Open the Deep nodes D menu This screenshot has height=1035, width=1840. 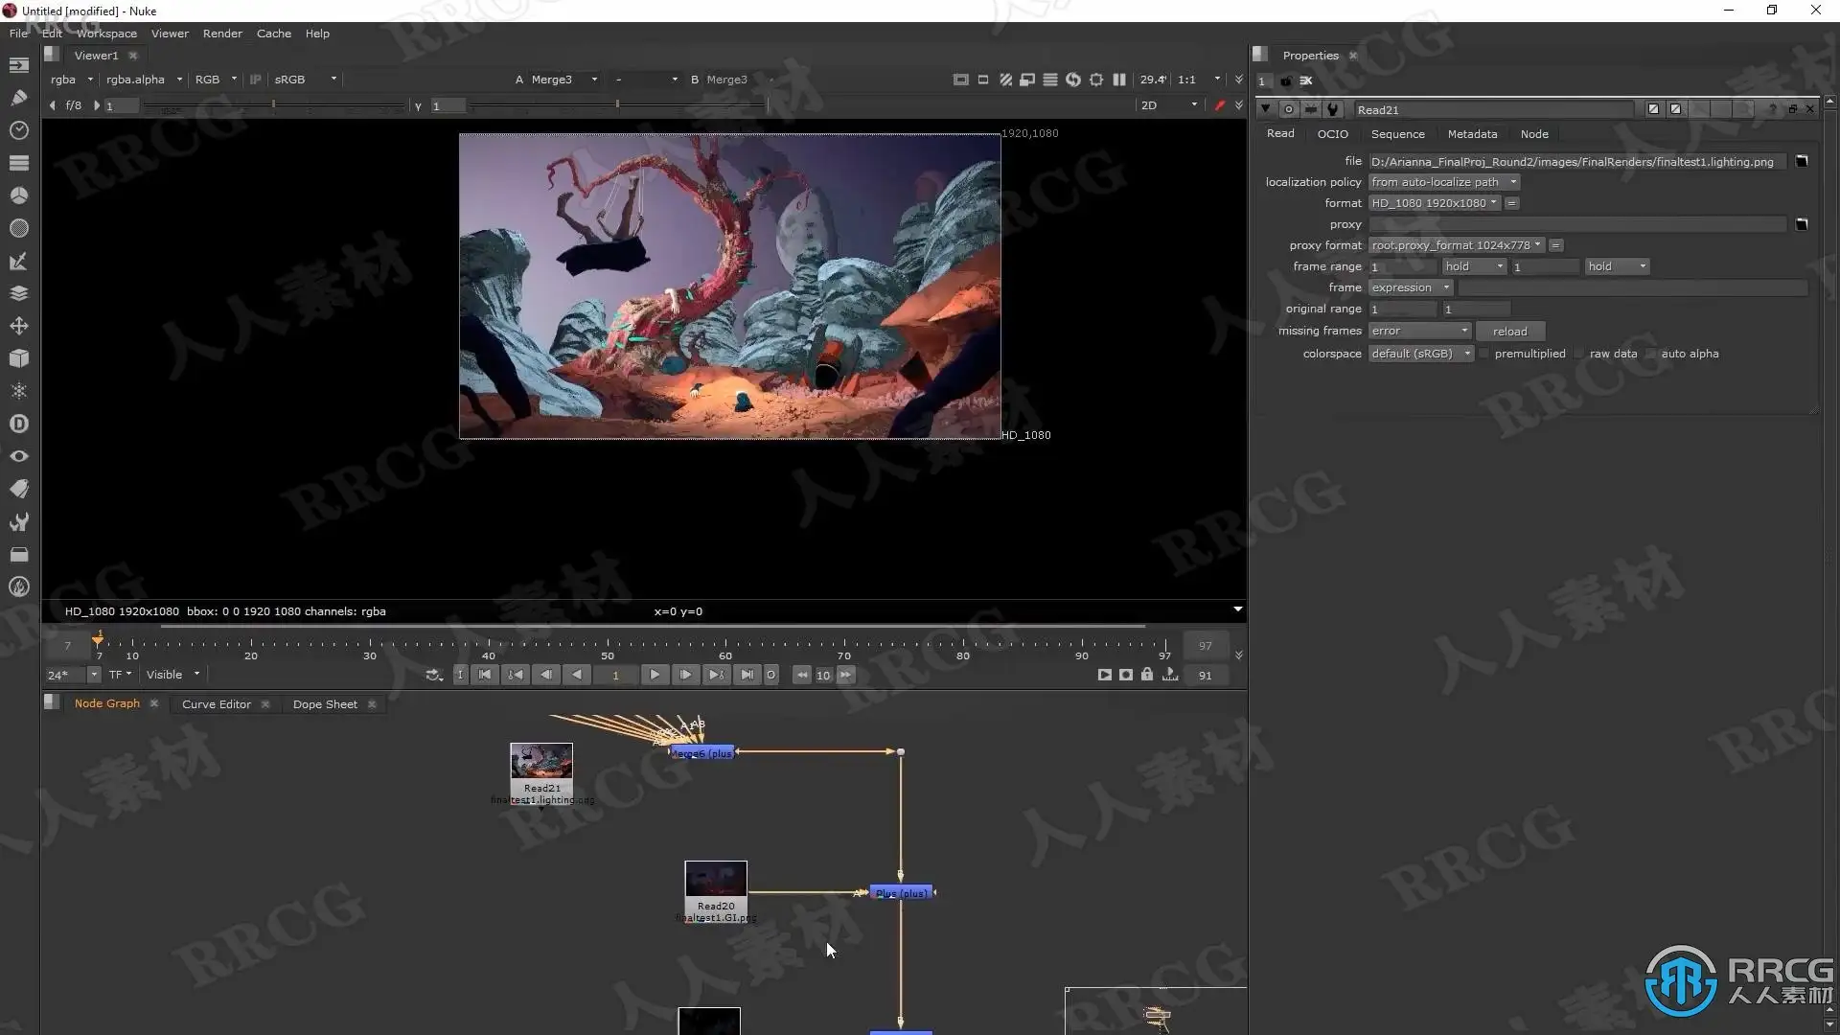(x=18, y=424)
